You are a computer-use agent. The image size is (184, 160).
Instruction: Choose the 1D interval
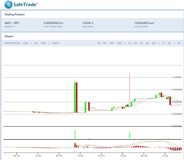click(x=163, y=43)
